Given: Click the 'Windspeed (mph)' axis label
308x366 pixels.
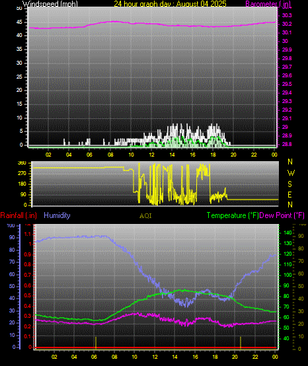Looking at the screenshot, I should (x=50, y=4).
